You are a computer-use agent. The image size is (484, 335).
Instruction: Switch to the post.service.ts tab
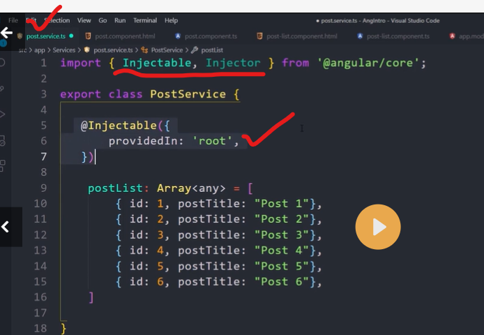(x=45, y=36)
